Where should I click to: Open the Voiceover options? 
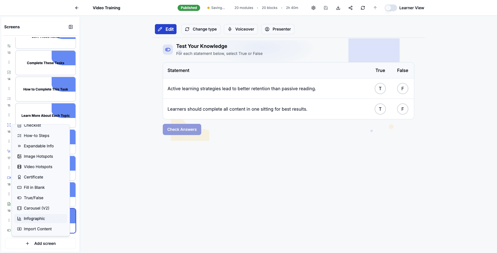pos(241,29)
